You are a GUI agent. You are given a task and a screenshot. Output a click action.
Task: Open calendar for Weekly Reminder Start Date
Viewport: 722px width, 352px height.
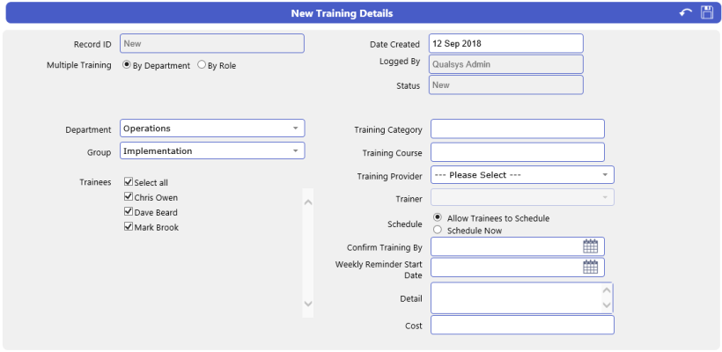590,267
